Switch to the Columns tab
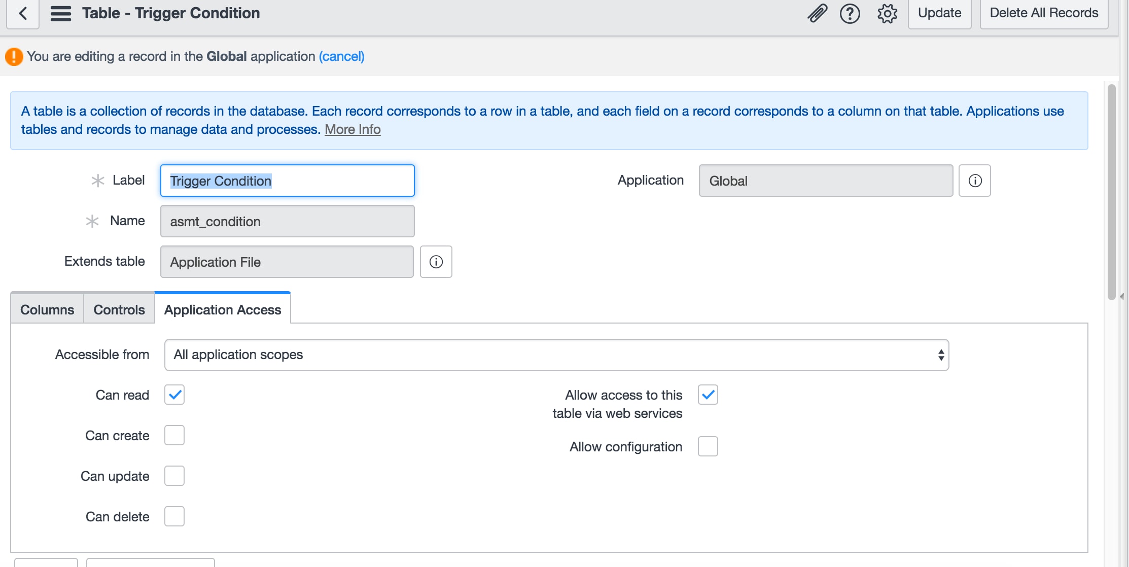 click(47, 309)
